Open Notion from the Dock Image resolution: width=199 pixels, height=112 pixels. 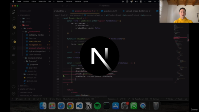[88, 106]
